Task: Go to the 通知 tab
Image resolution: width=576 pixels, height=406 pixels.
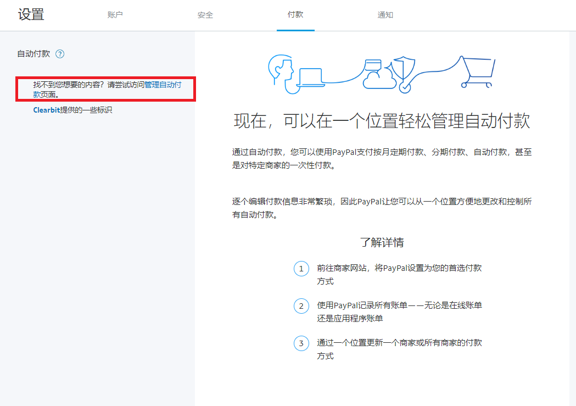Action: pos(385,15)
